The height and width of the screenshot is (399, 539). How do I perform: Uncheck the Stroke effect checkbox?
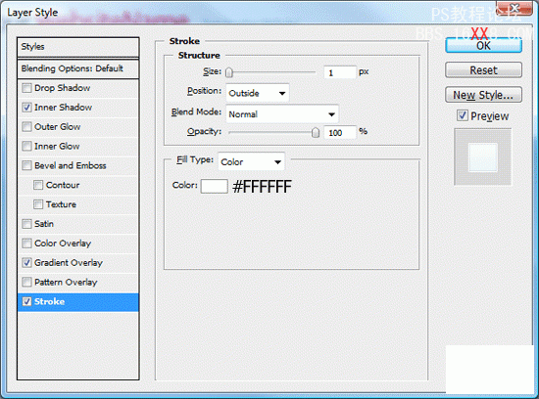click(x=26, y=301)
